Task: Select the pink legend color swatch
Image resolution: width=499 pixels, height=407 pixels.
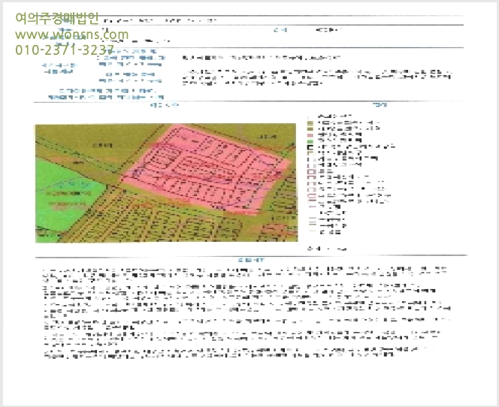Action: [310, 135]
